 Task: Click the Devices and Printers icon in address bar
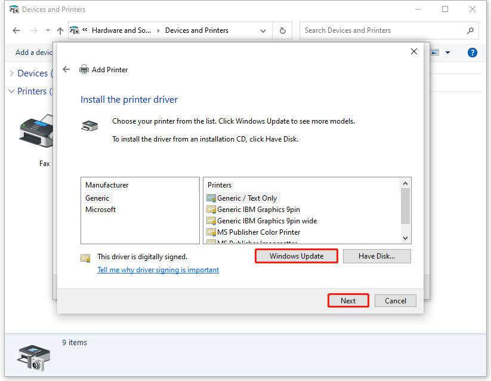click(74, 30)
